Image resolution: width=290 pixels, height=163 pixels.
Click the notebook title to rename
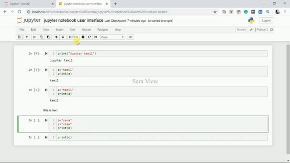(73, 20)
